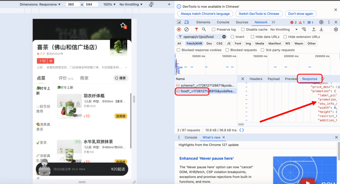
Task: Click Always match Chrome's language
Action: coord(205,14)
